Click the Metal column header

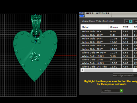click(94, 27)
